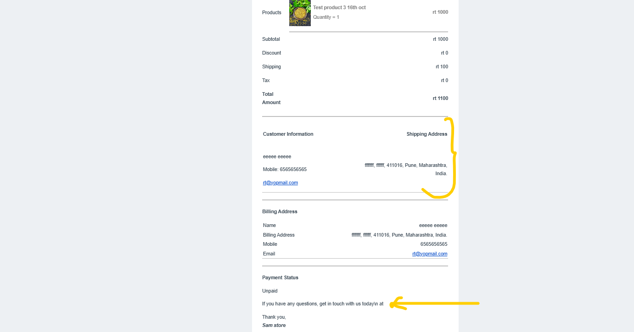
Task: Open the rt@yopmail.com link under Customer Information
Action: (x=281, y=183)
